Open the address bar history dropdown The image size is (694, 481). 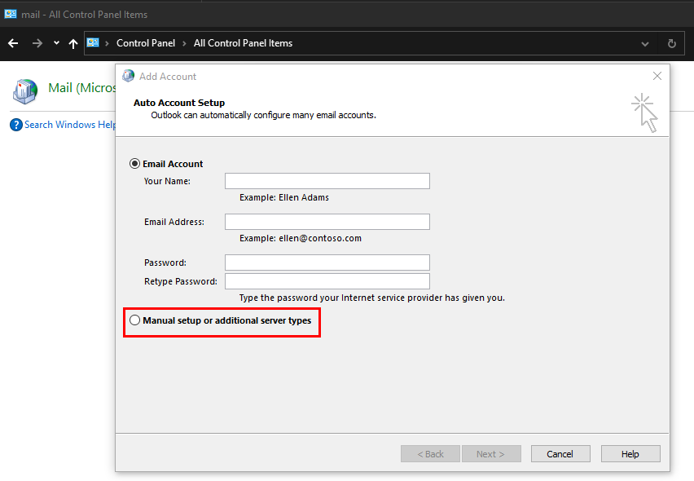pyautogui.click(x=645, y=43)
